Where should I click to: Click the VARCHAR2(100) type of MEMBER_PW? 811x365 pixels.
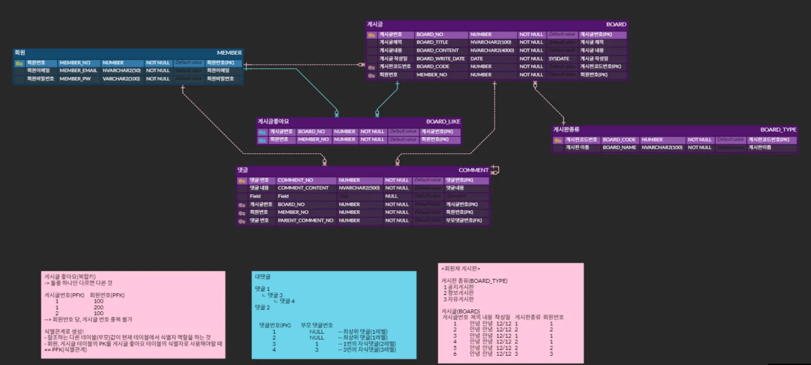tap(122, 79)
